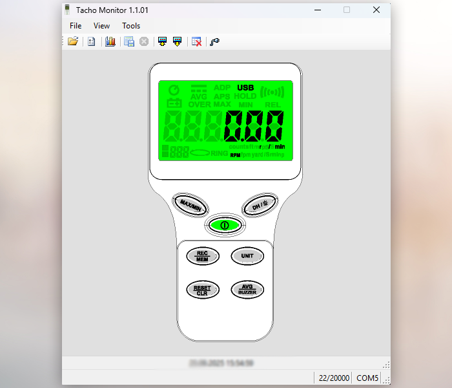452x388 pixels.
Task: Click the plug connection icon
Action: 215,41
